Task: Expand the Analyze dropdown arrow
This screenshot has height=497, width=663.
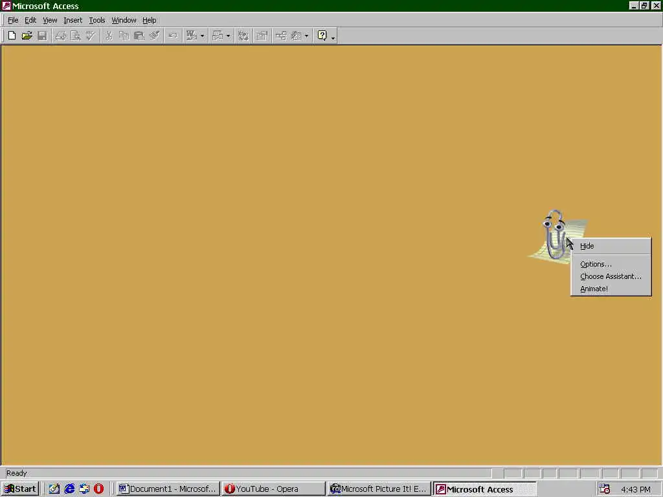Action: [228, 36]
